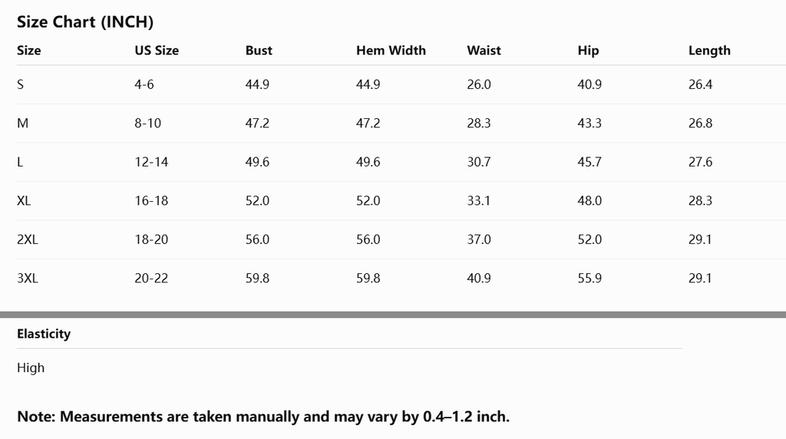Click the S length value 26.4
The image size is (786, 439).
pos(700,84)
